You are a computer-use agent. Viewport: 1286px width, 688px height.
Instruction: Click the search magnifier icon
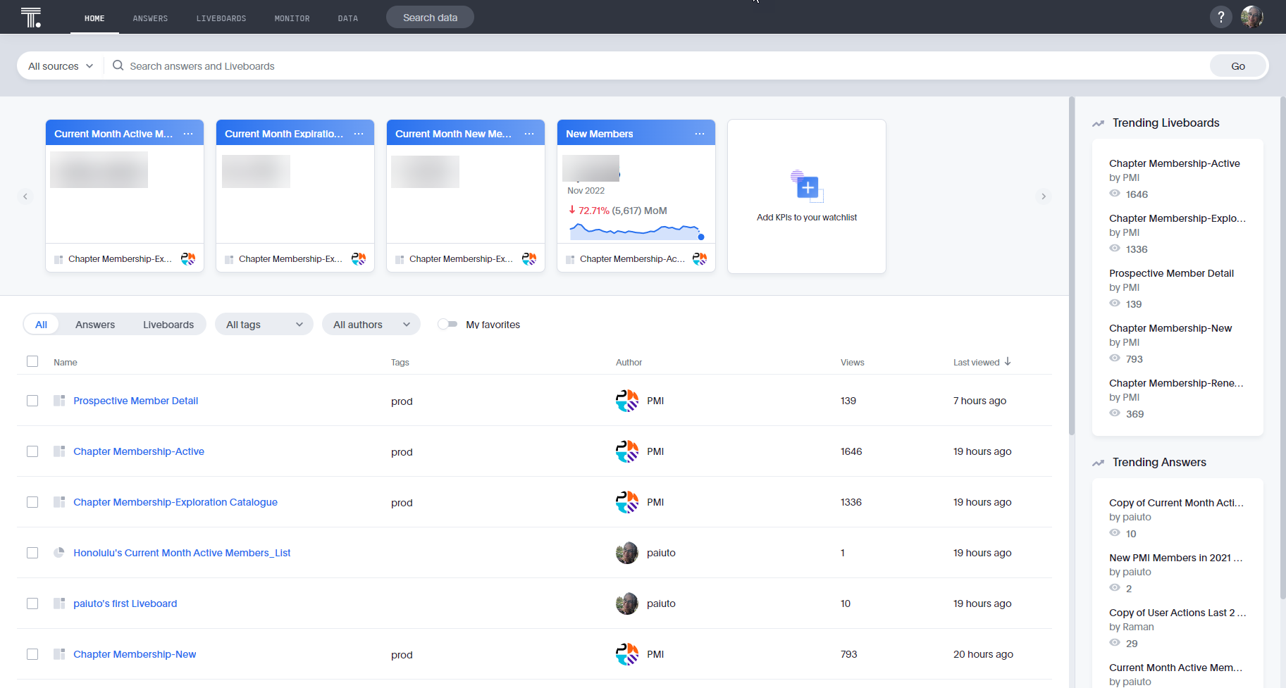click(x=118, y=65)
